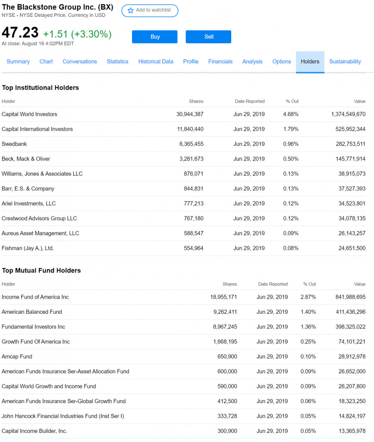Select the highlighted Holders tab
The image size is (374, 442).
310,62
